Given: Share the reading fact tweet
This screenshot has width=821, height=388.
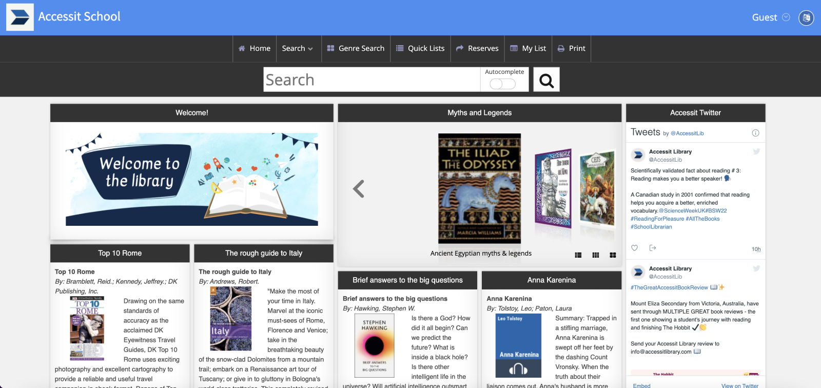Looking at the screenshot, I should point(653,248).
